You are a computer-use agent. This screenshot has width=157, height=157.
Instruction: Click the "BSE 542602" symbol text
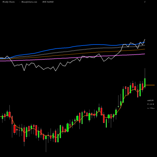click(48, 2)
